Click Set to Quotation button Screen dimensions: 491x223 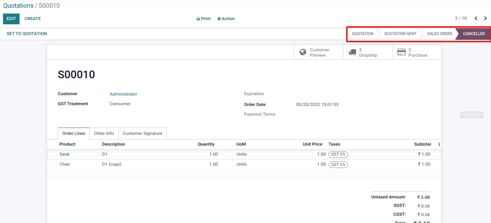pos(27,34)
